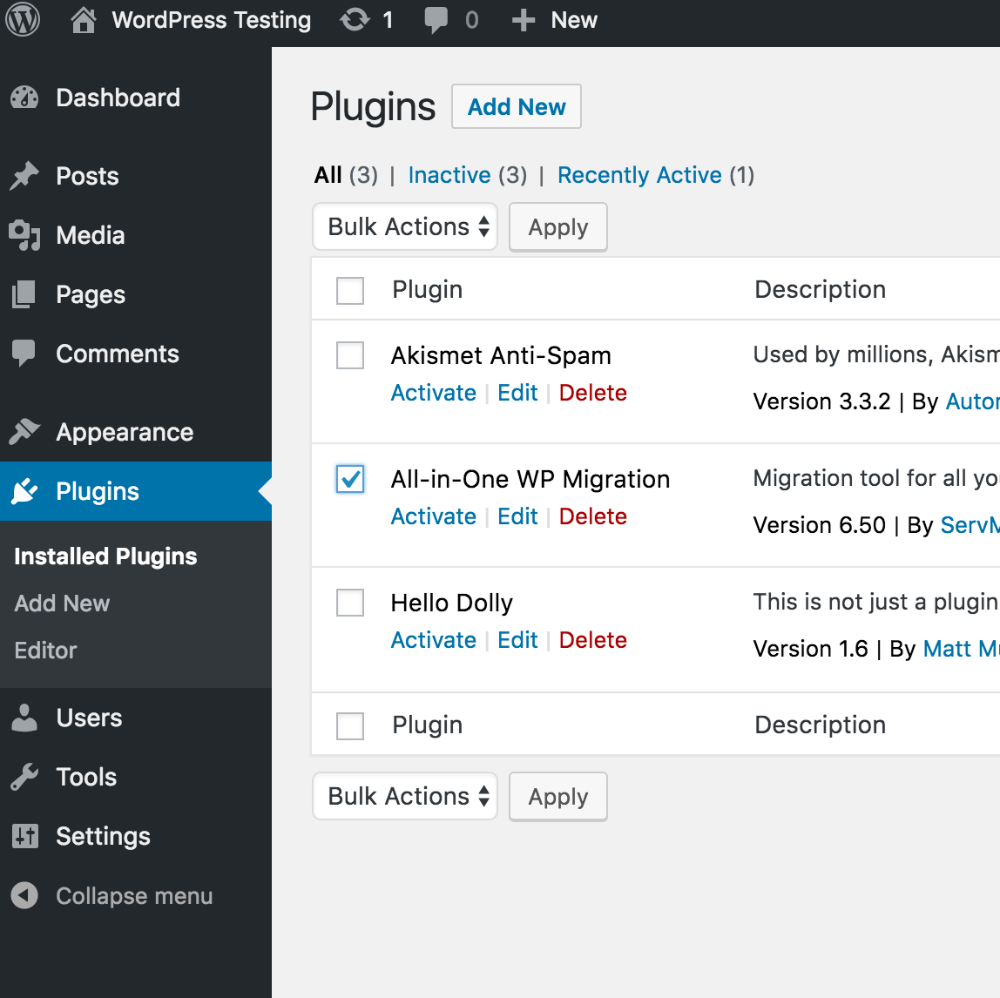The width and height of the screenshot is (1000, 998).
Task: Click the Plugins plug icon
Action: point(25,491)
